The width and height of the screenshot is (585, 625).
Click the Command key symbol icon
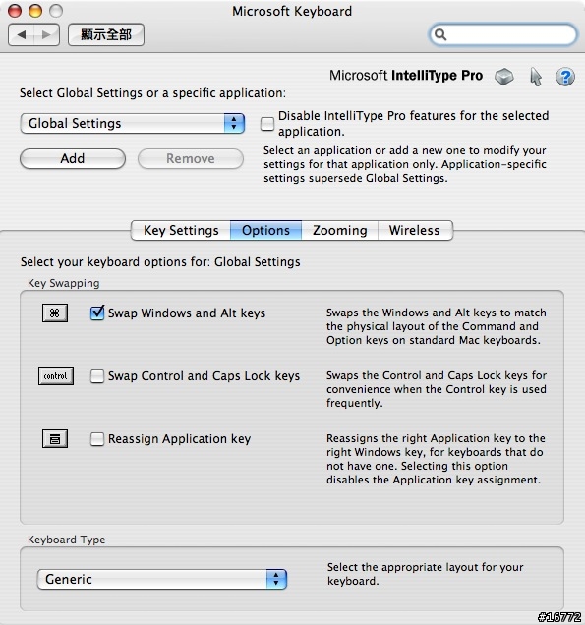pyautogui.click(x=55, y=312)
